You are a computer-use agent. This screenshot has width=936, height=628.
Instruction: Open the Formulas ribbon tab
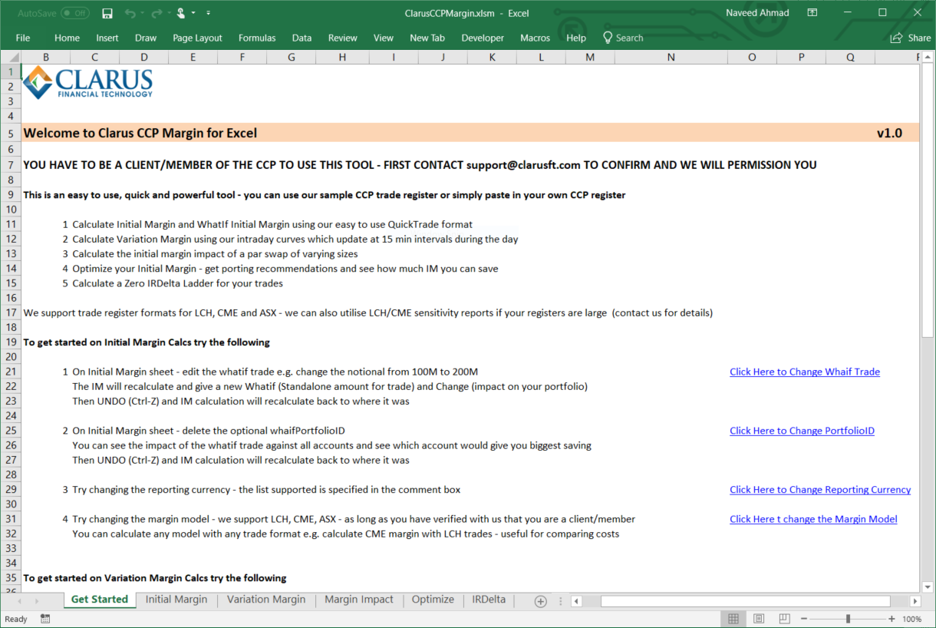tap(257, 38)
